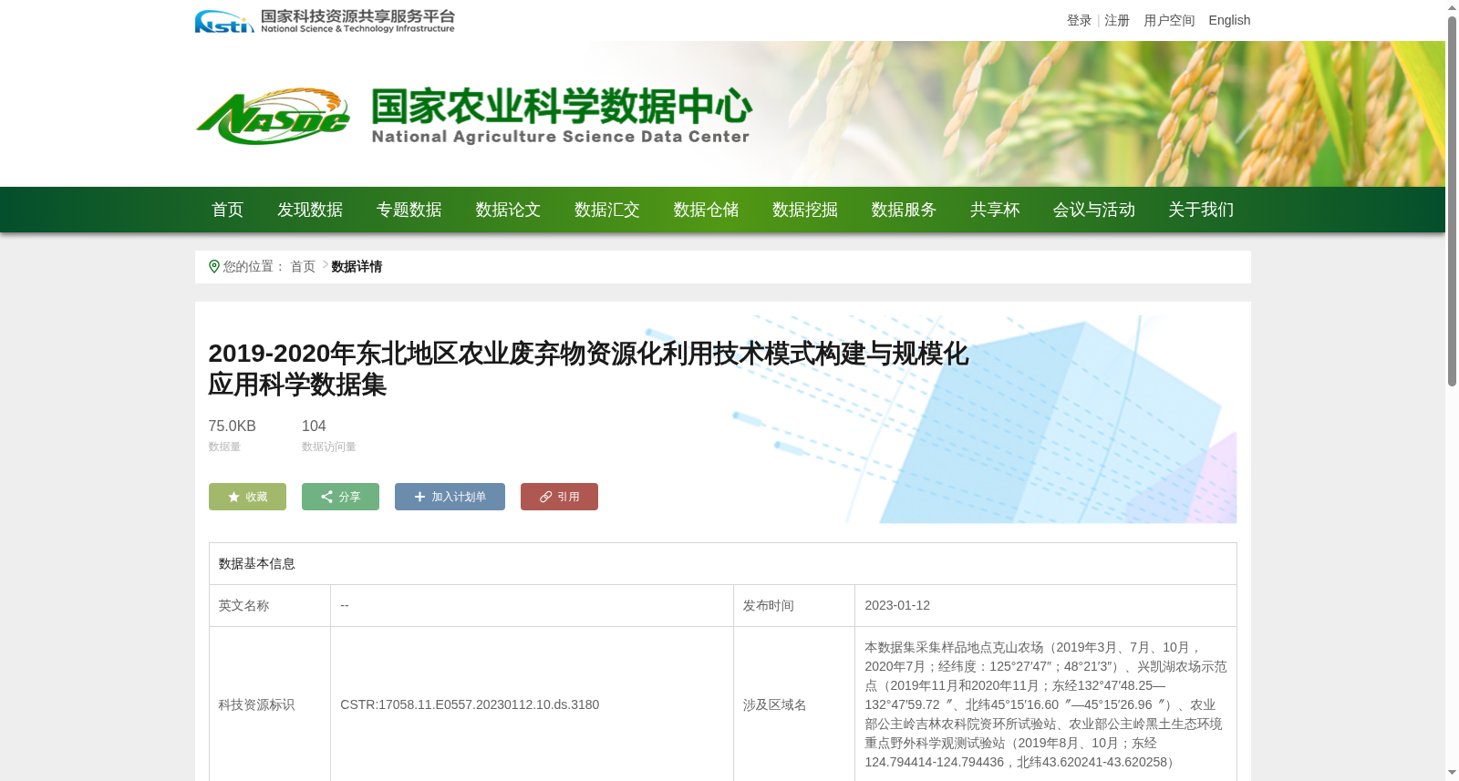Open the 数据论文 menu item
The height and width of the screenshot is (781, 1459).
point(508,210)
